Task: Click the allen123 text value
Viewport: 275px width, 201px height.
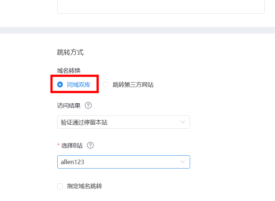Action: tap(72, 162)
